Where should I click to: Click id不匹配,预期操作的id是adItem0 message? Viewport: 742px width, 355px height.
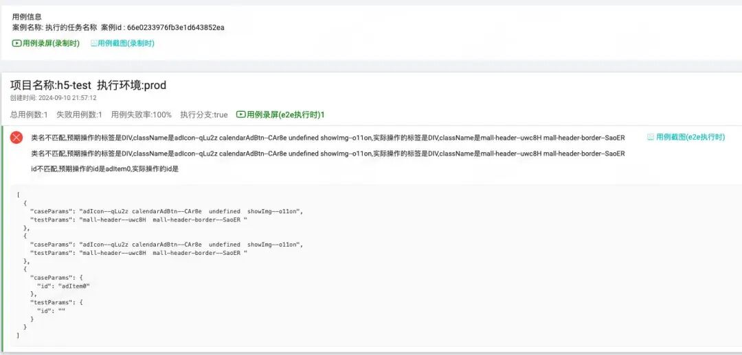(105, 169)
